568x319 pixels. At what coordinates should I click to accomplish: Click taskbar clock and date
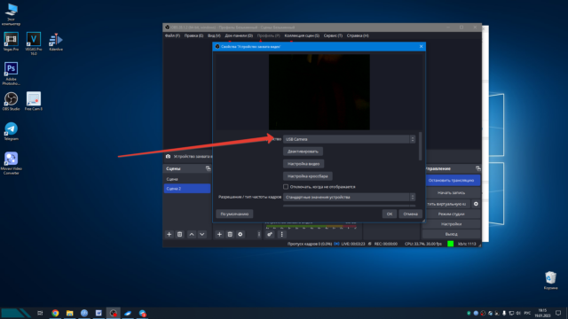[542, 313]
